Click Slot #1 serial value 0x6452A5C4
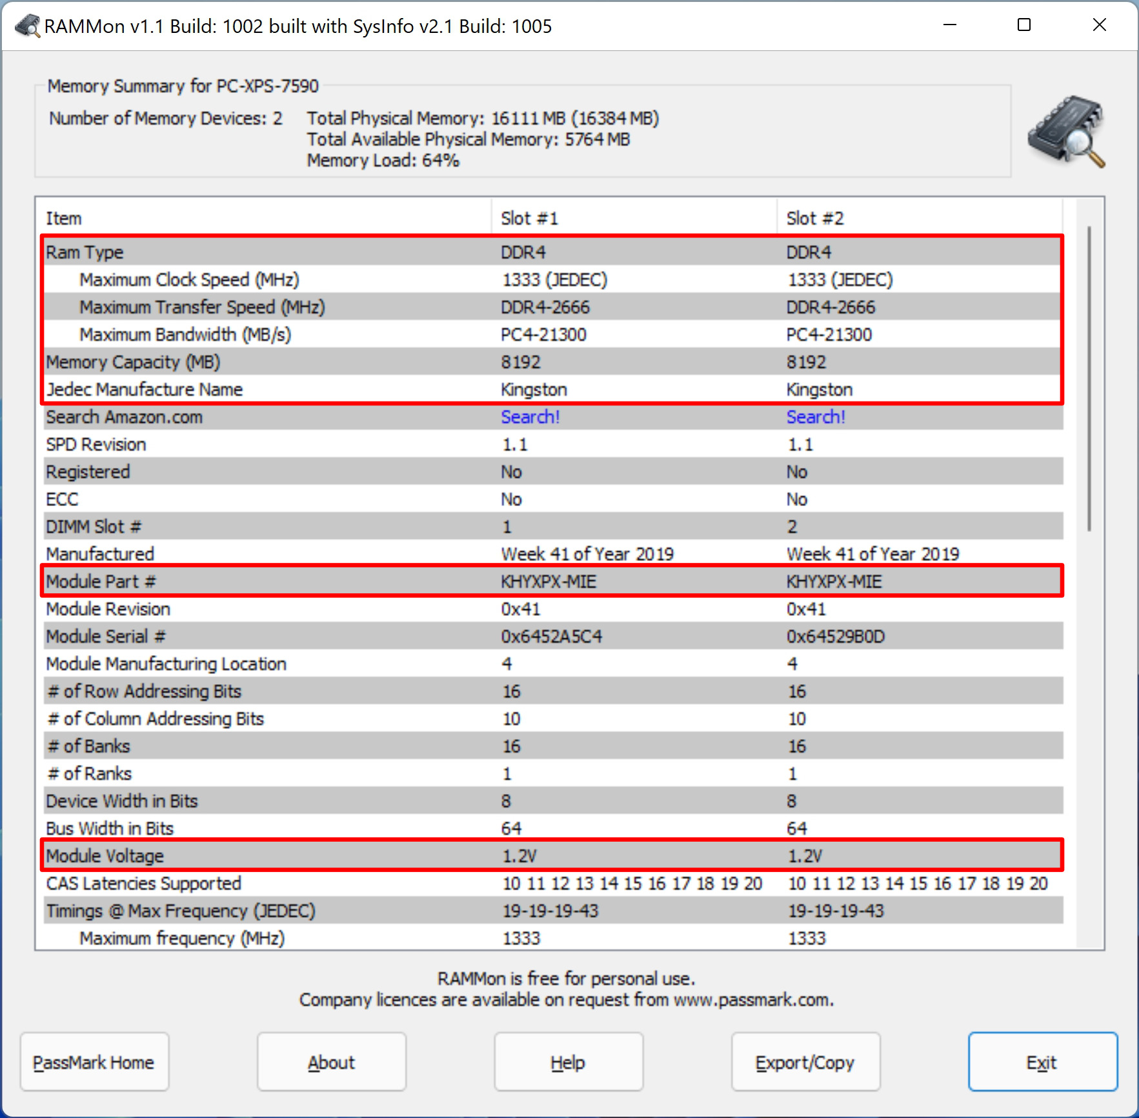1139x1118 pixels. click(552, 636)
